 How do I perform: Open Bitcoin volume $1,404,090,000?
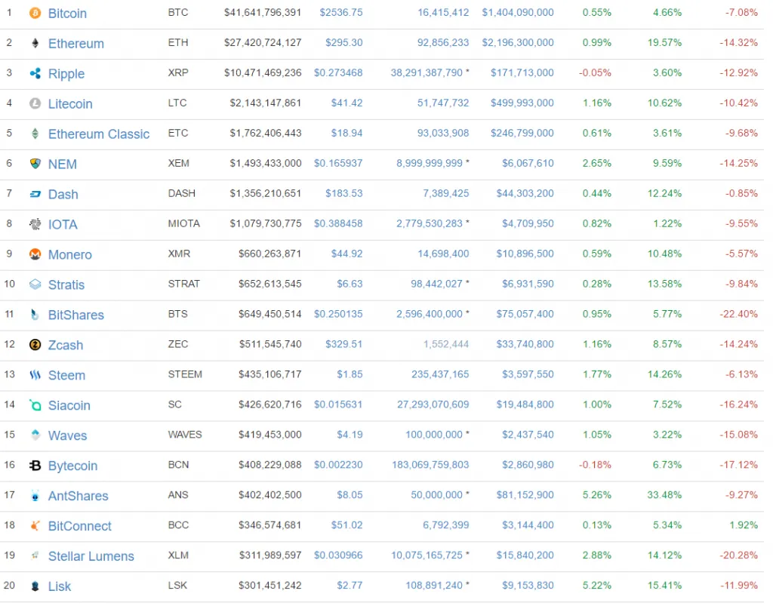click(x=518, y=12)
